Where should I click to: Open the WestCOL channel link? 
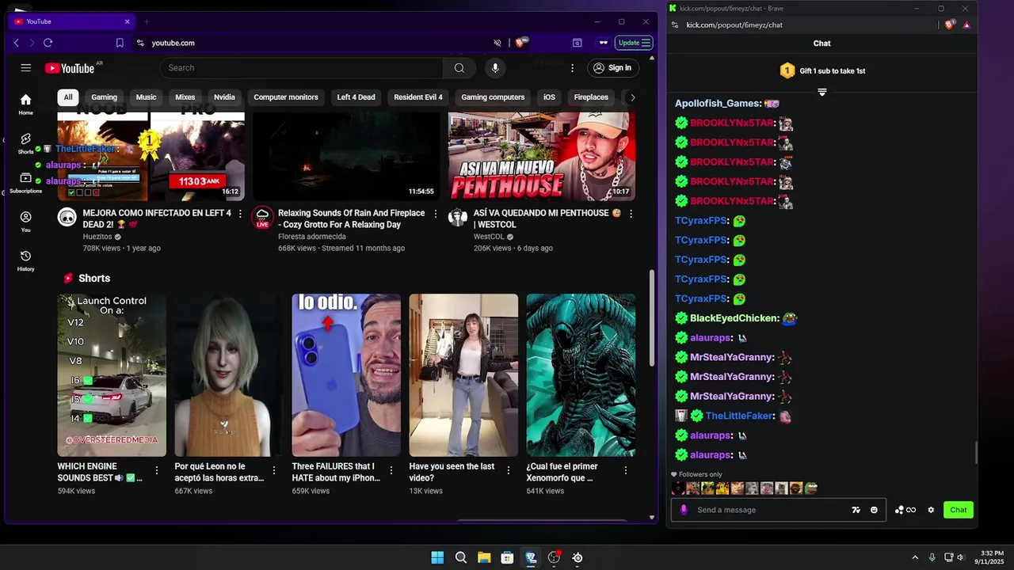(489, 237)
